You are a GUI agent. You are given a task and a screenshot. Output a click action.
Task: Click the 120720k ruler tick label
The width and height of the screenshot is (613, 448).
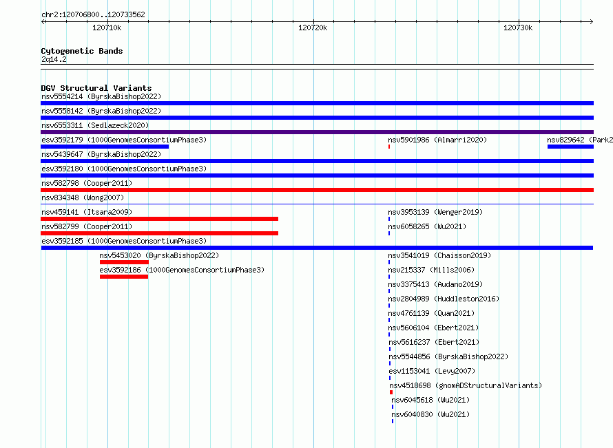point(313,28)
